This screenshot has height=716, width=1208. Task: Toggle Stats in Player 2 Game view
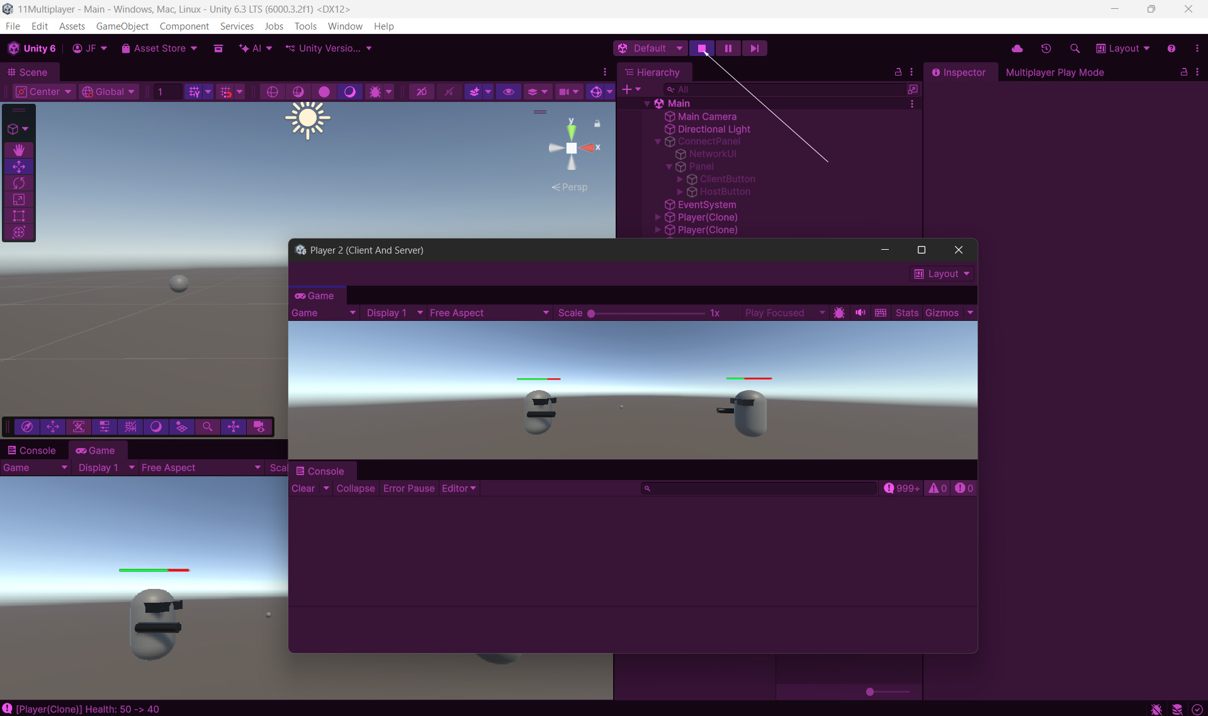[906, 313]
